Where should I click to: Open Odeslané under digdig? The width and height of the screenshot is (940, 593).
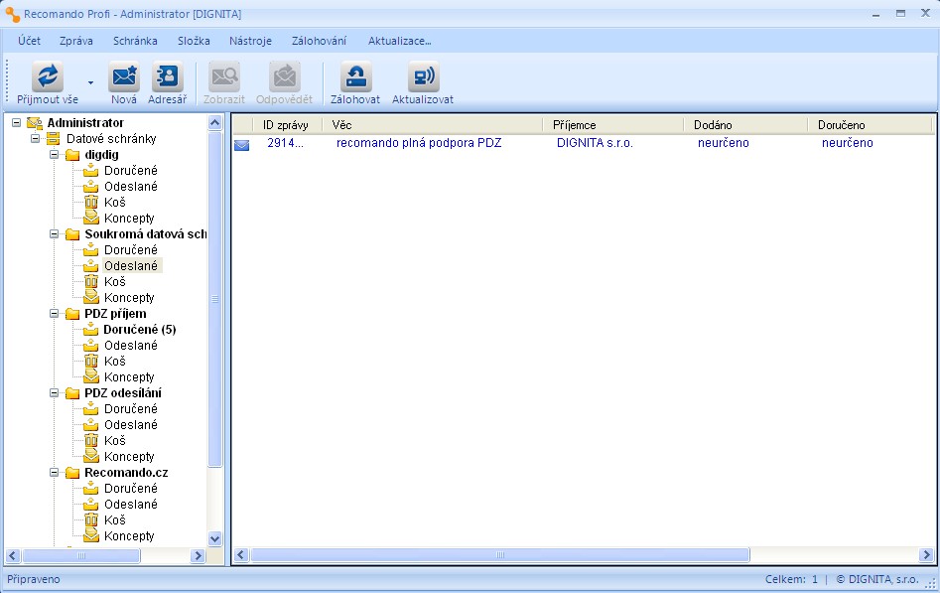pyautogui.click(x=131, y=186)
